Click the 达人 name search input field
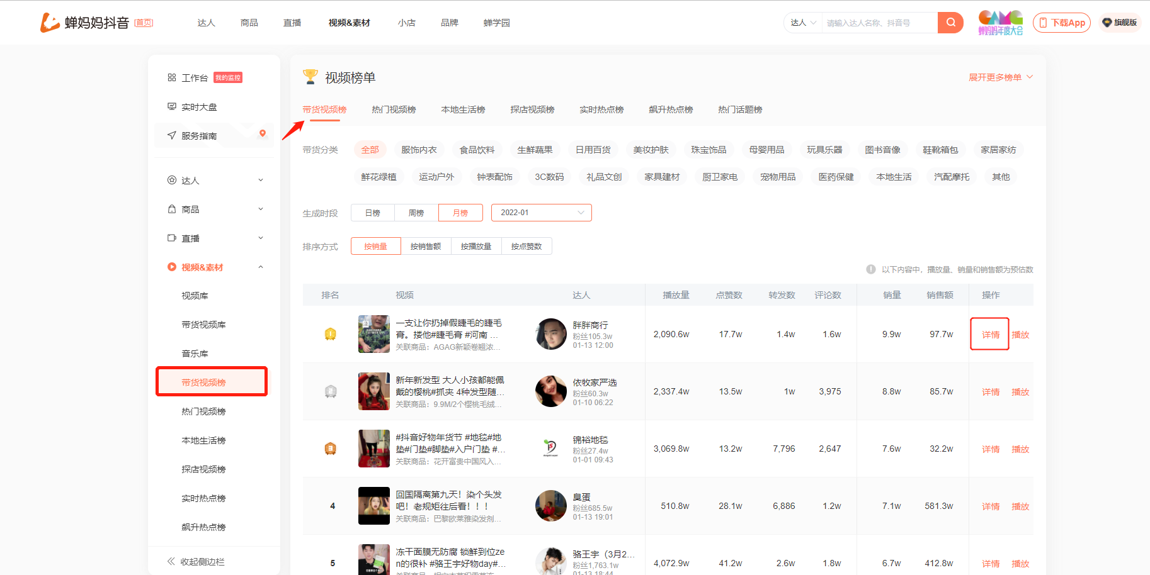 coord(879,23)
